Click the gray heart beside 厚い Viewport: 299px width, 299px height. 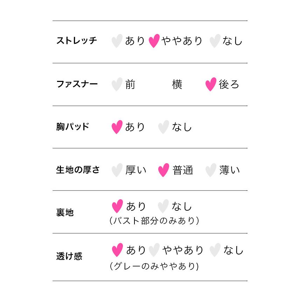[117, 170]
